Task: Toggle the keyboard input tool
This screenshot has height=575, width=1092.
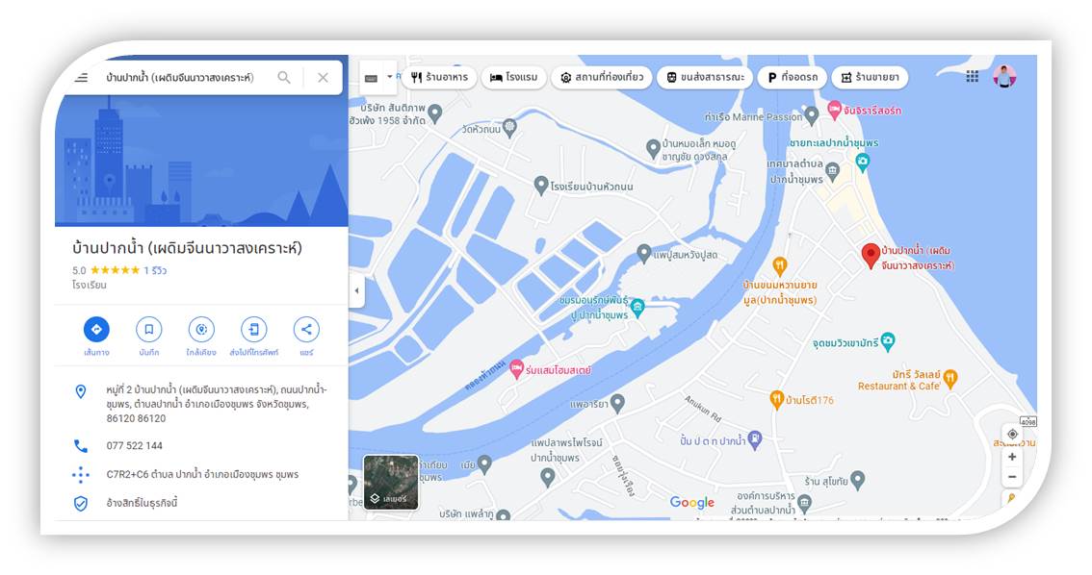Action: coord(371,78)
